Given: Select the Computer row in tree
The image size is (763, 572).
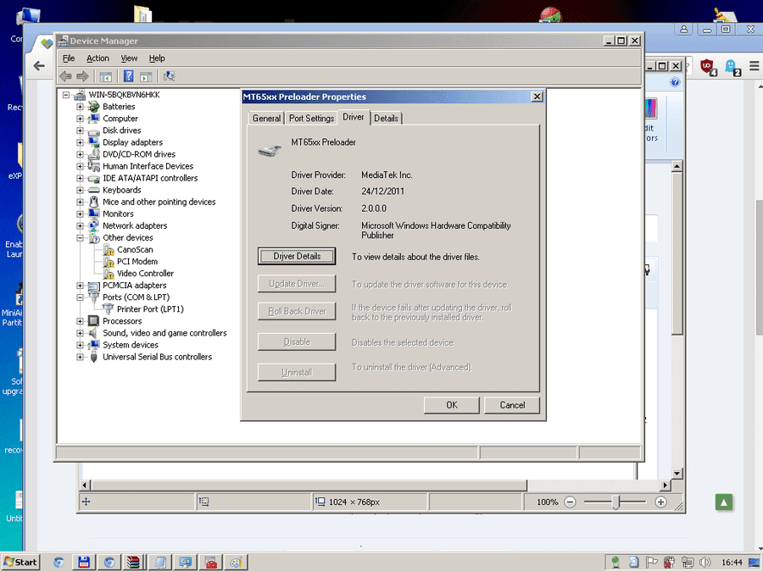Looking at the screenshot, I should [x=120, y=119].
